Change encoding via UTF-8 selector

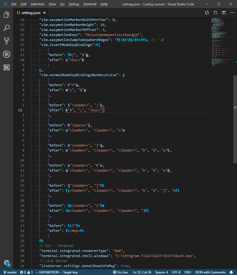click(x=176, y=272)
